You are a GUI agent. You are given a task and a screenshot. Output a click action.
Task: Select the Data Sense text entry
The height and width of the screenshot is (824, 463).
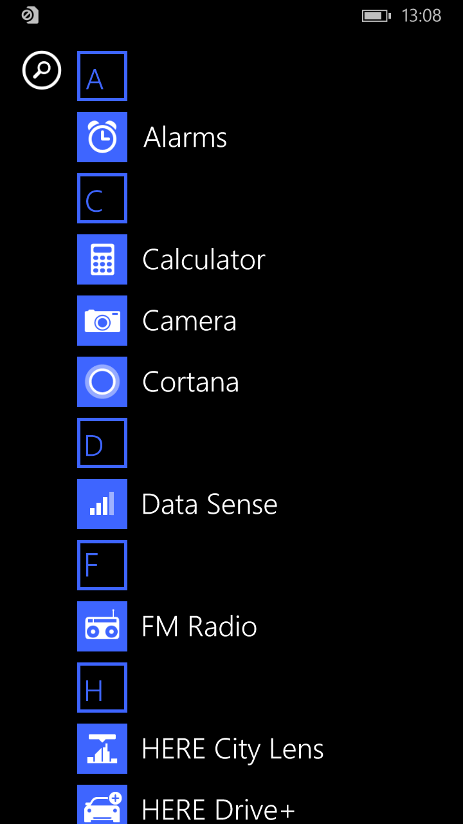coord(210,504)
